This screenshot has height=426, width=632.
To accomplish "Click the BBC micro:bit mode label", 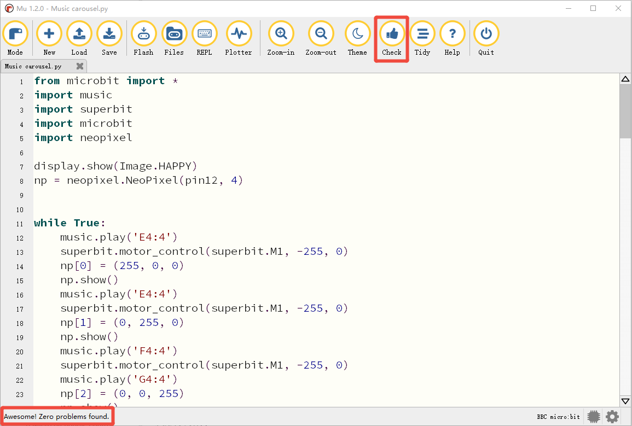I will pyautogui.click(x=558, y=417).
